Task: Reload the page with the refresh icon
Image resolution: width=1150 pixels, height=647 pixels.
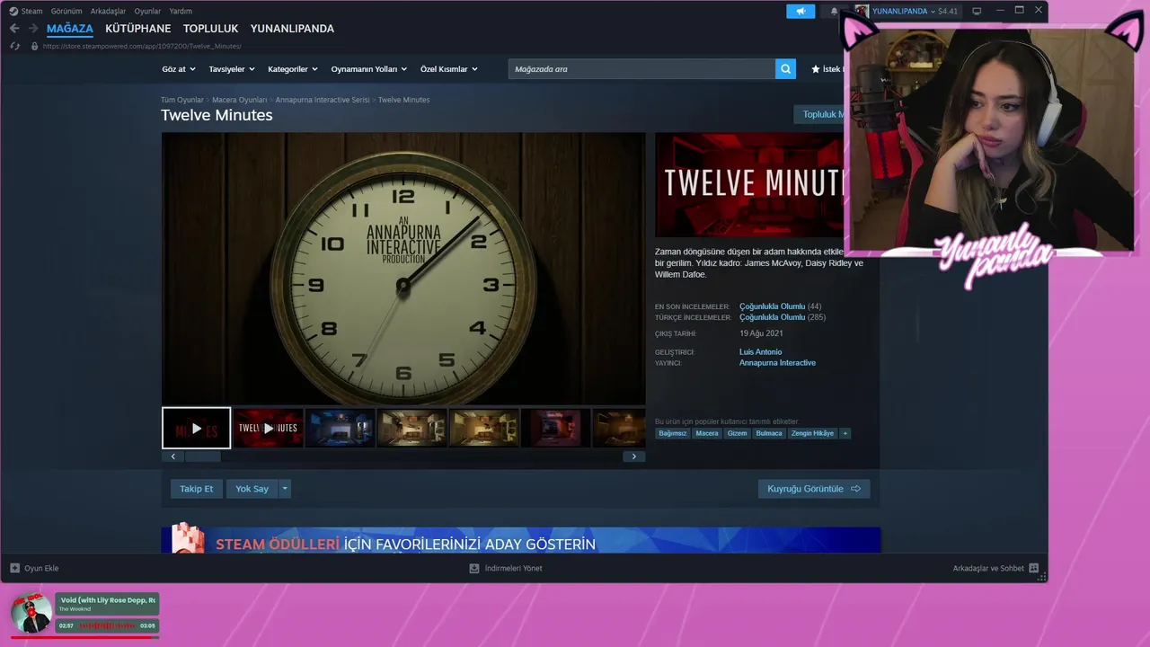Action: tap(14, 46)
